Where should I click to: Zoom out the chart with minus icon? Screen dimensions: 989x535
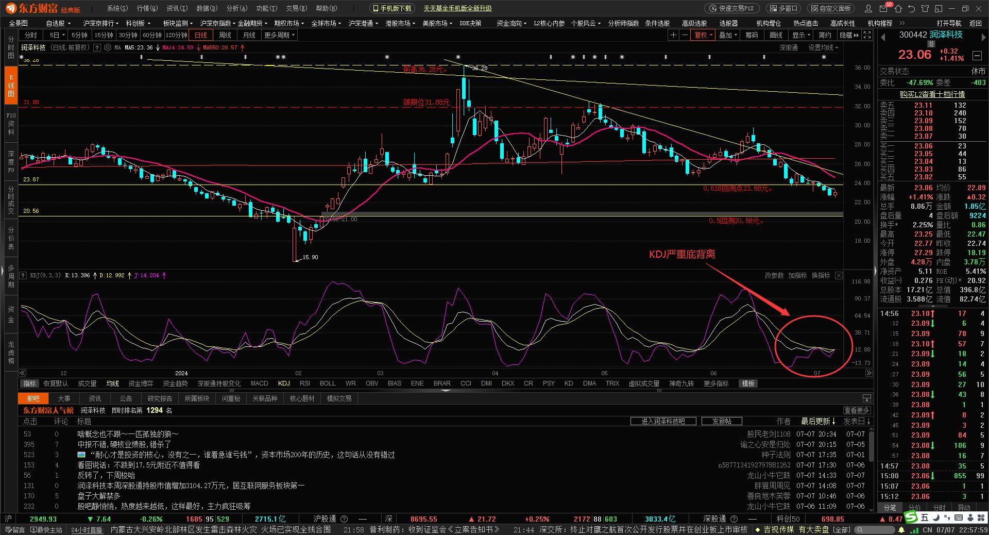tap(685, 35)
